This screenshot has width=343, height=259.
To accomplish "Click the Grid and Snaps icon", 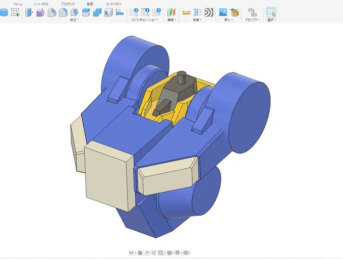I will [178, 252].
